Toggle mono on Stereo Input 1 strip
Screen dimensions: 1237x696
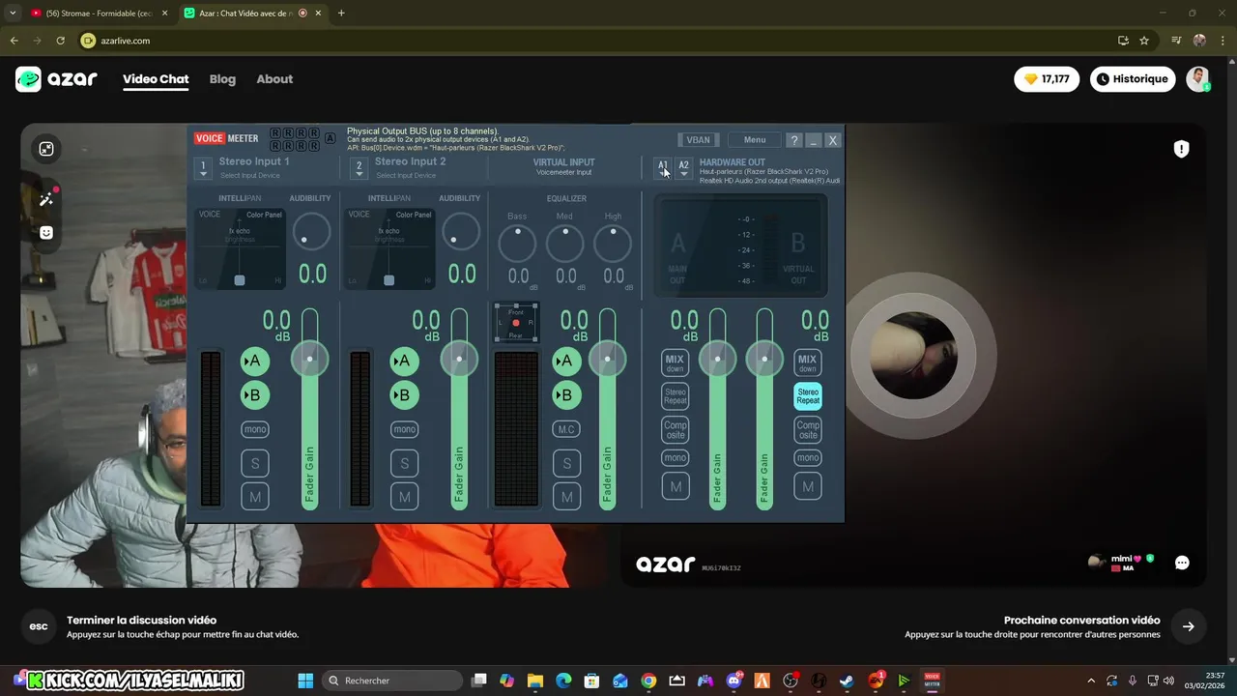[x=255, y=429]
